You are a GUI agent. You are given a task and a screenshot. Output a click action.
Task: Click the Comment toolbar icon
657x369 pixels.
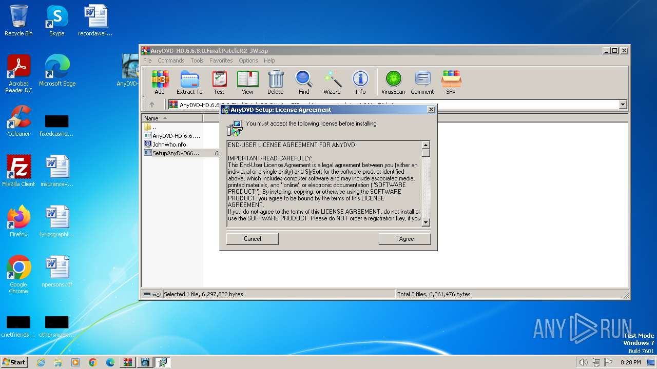click(x=422, y=83)
